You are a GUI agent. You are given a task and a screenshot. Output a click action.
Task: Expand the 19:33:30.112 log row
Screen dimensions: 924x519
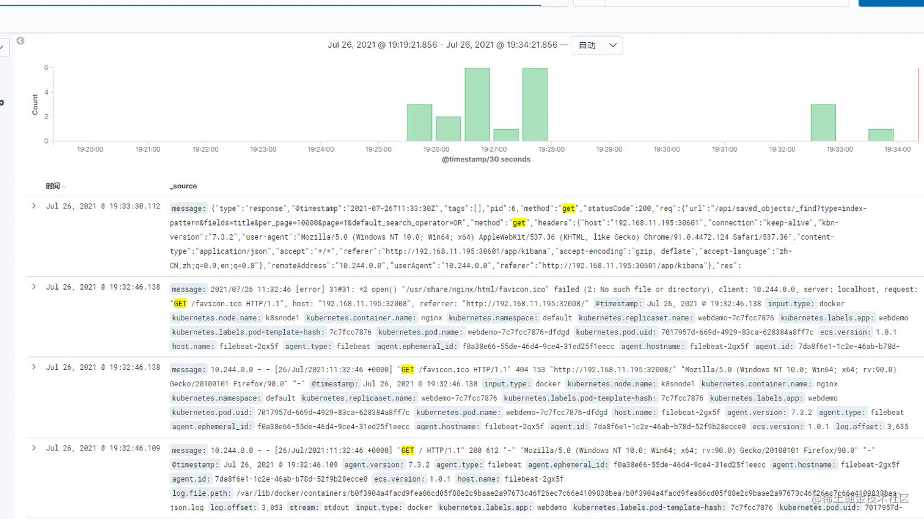click(34, 206)
